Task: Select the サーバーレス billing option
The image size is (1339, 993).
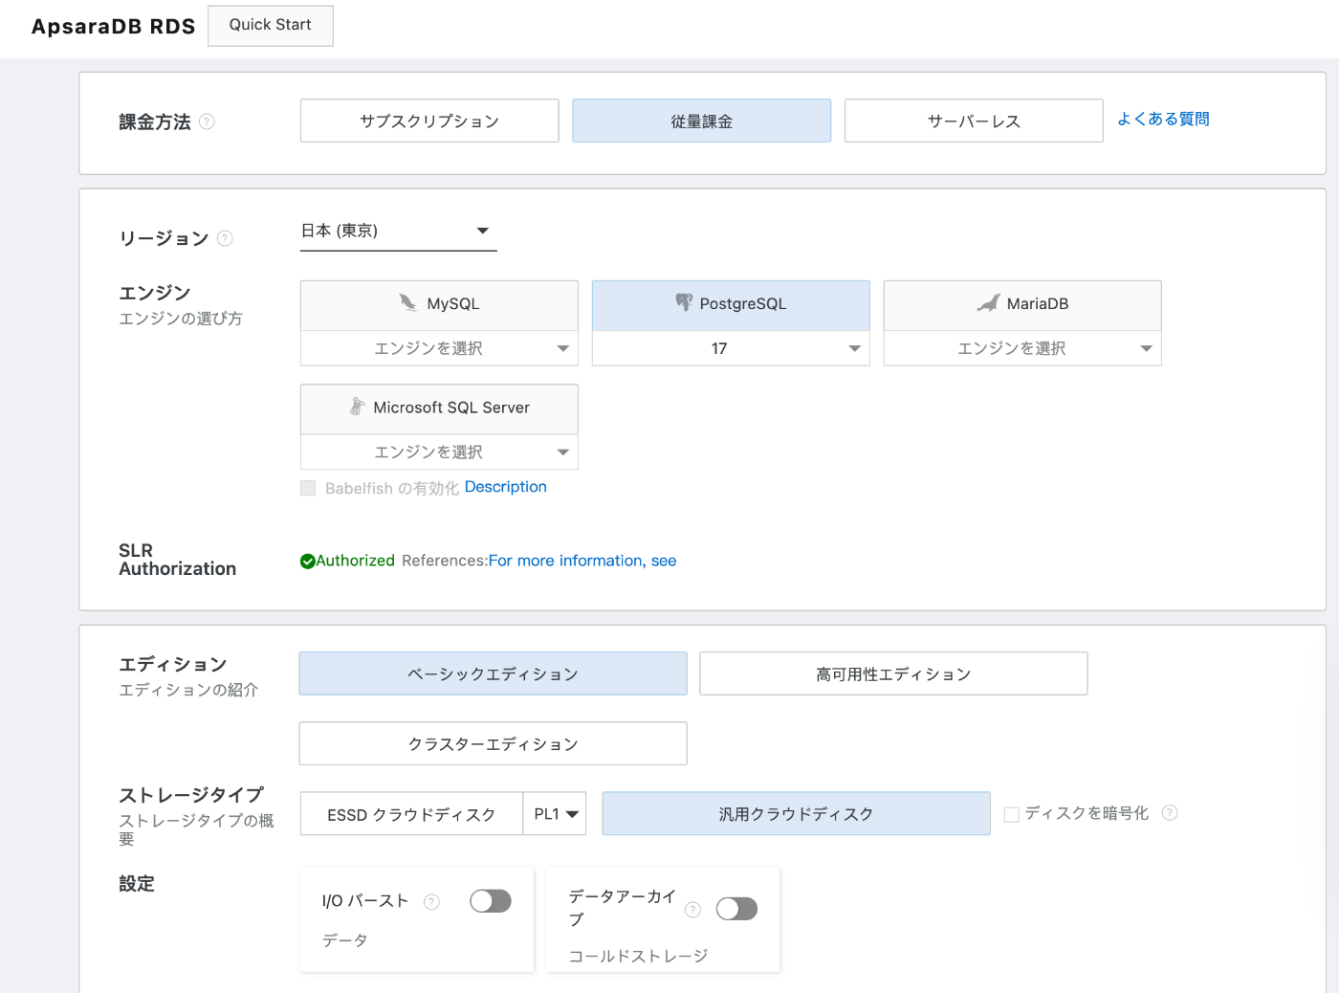Action: (974, 121)
